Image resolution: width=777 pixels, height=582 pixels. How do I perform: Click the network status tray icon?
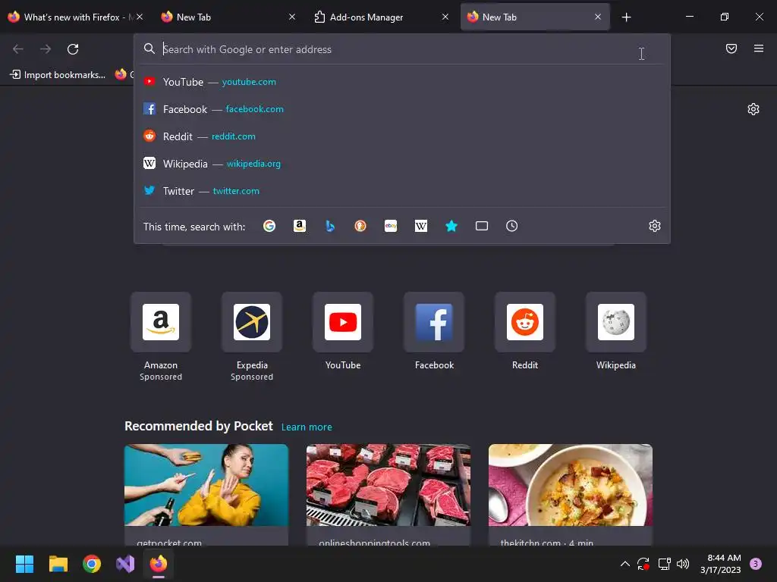[x=664, y=564]
